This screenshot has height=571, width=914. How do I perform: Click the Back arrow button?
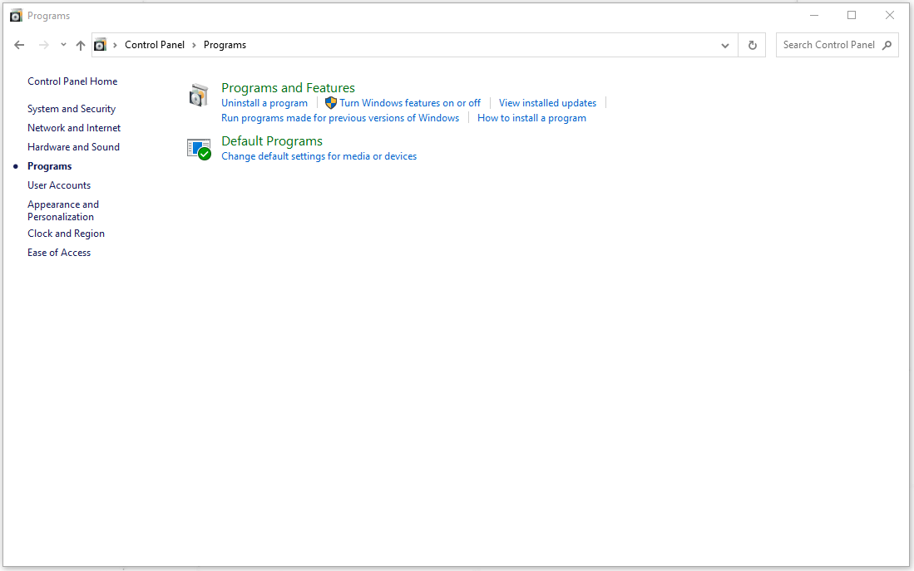(x=19, y=45)
